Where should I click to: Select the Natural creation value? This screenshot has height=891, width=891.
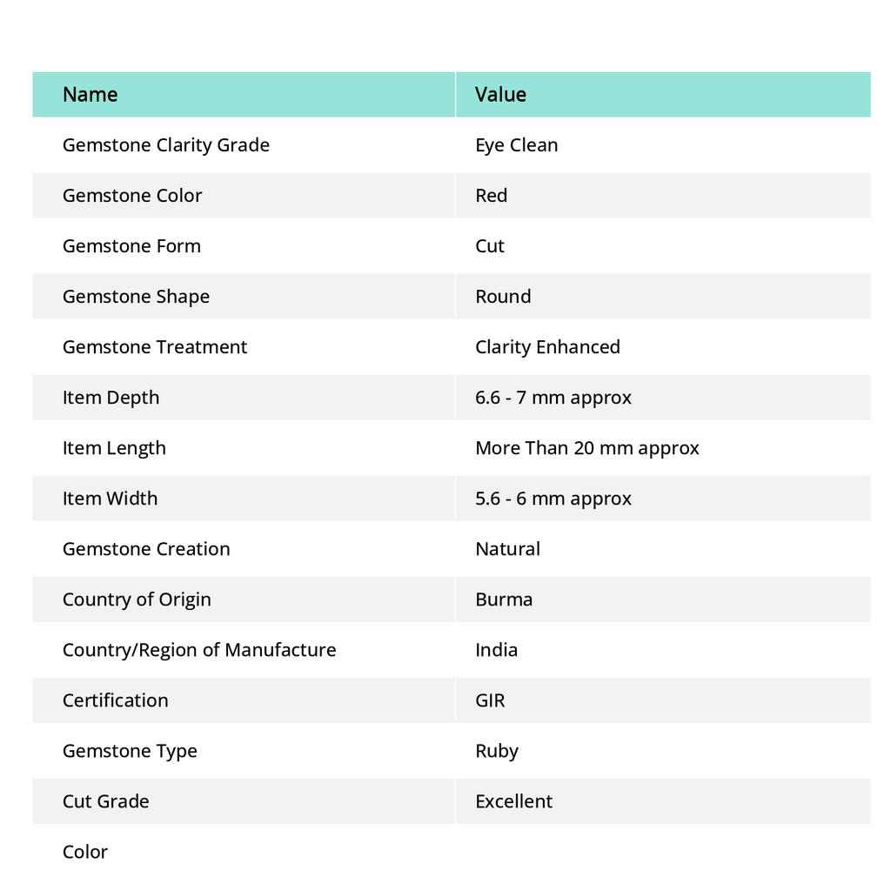pos(507,548)
